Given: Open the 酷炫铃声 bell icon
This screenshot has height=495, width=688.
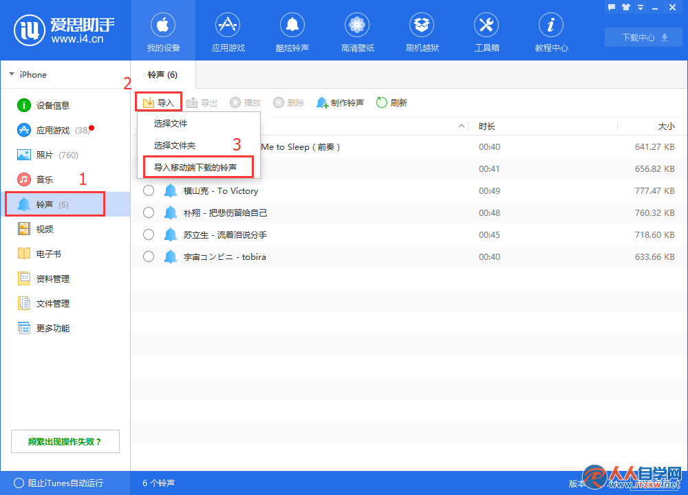Looking at the screenshot, I should click(x=292, y=25).
